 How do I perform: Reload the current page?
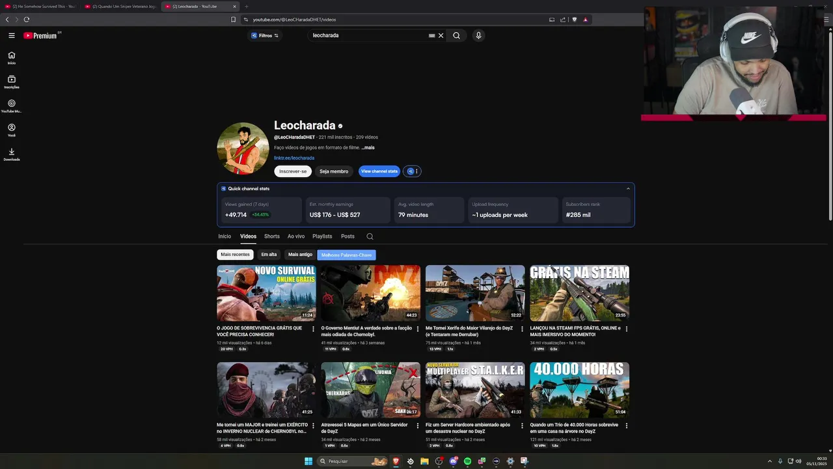(27, 20)
